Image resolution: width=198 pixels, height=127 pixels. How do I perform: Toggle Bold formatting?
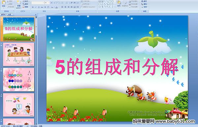point(33,7)
